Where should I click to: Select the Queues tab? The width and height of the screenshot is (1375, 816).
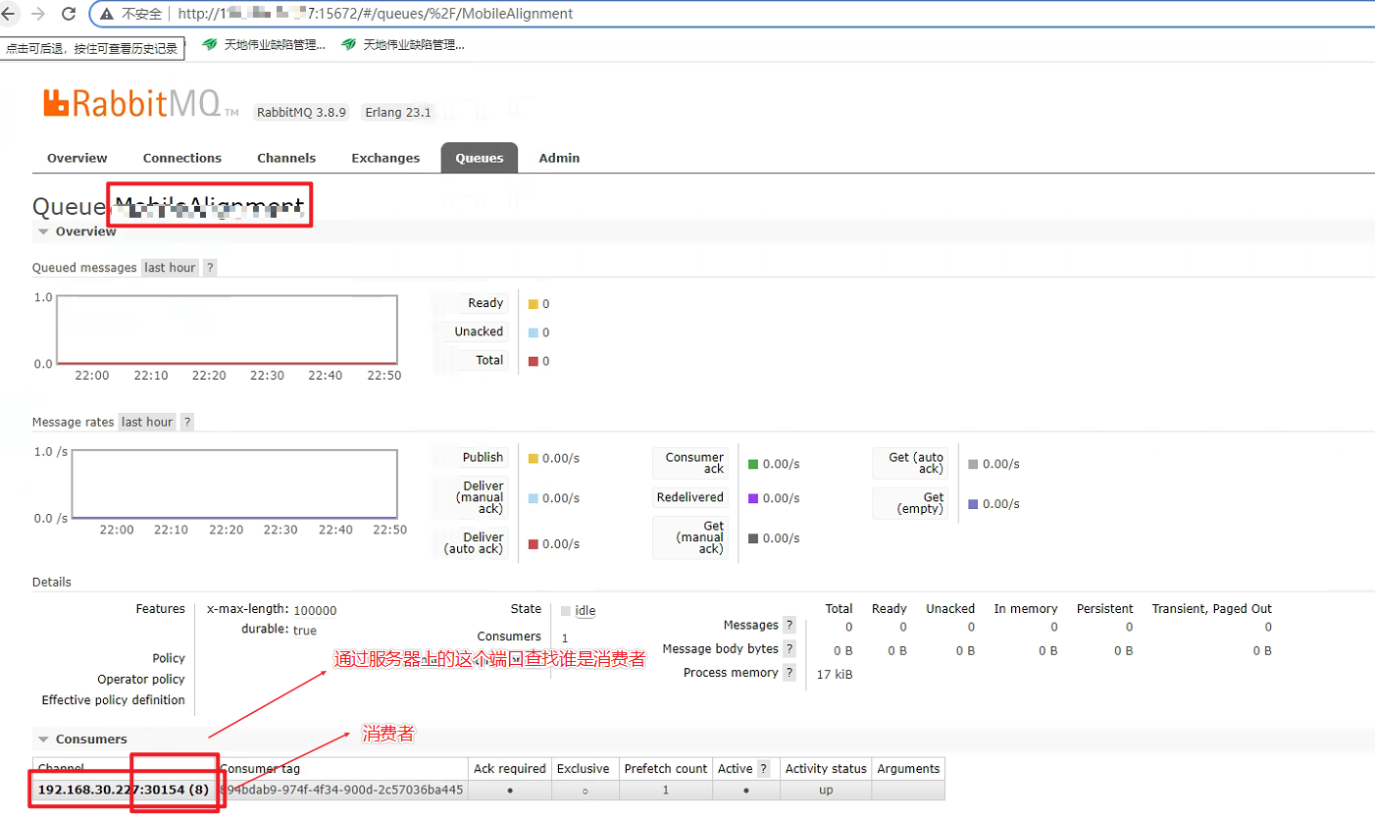point(480,158)
